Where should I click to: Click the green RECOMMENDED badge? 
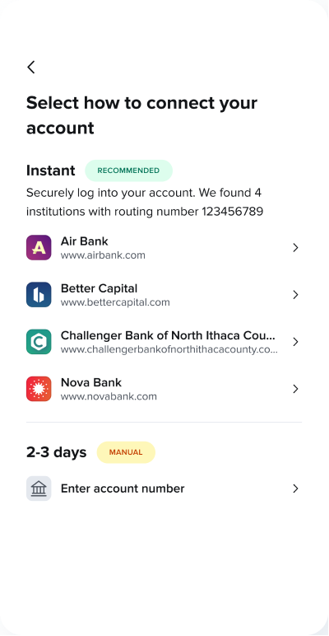click(128, 171)
